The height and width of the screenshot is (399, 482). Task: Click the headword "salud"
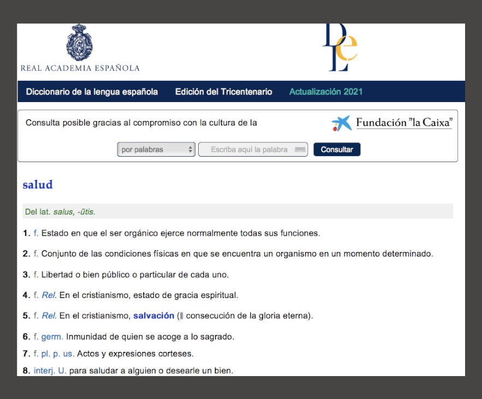37,185
